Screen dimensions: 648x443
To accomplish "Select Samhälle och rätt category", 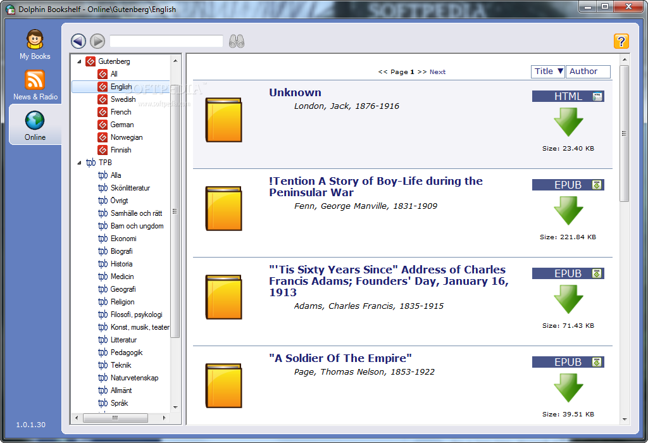I will pyautogui.click(x=137, y=213).
